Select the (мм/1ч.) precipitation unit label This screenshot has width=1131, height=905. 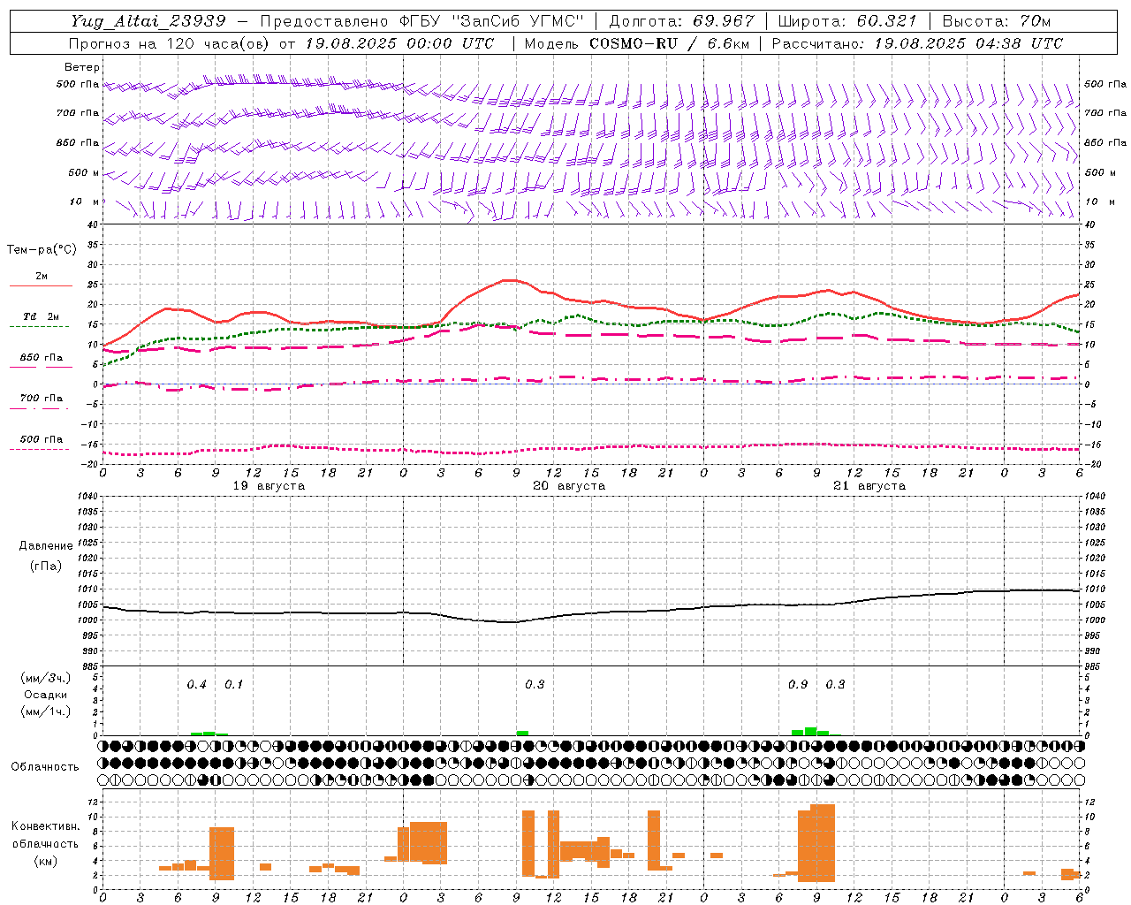tap(46, 711)
